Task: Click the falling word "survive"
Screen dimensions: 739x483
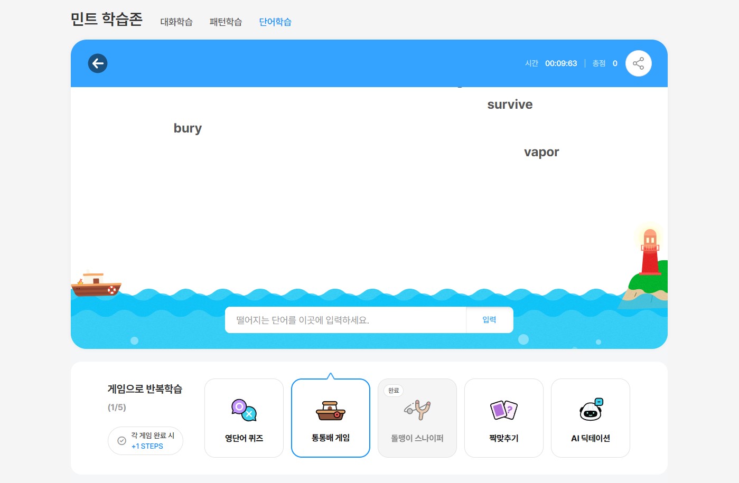Action: pos(510,105)
